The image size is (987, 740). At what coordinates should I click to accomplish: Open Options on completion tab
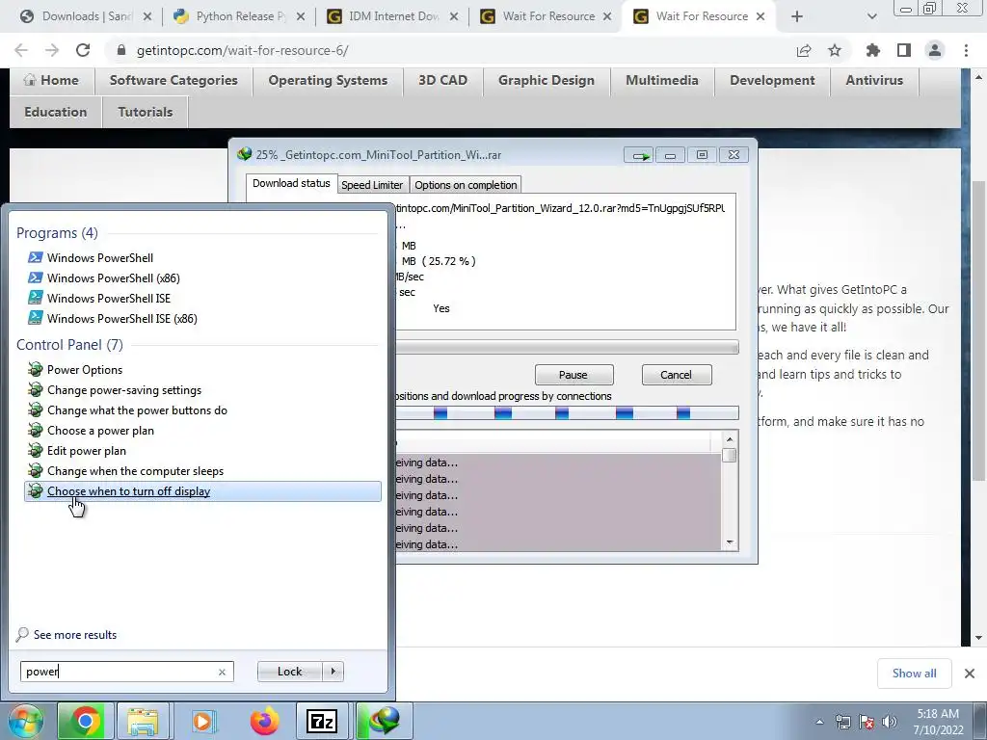[x=466, y=185]
